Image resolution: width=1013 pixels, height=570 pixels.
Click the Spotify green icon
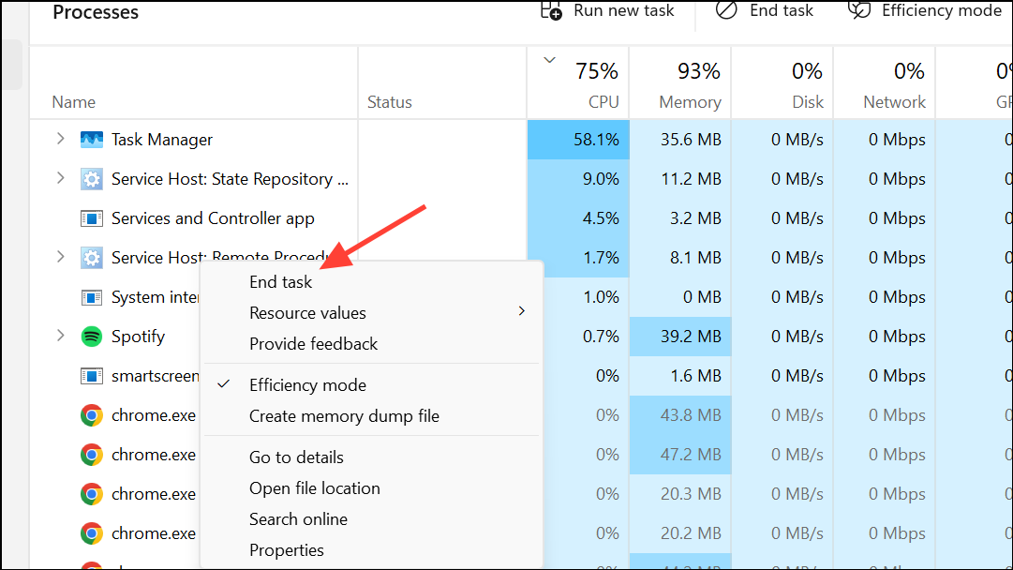pos(91,336)
